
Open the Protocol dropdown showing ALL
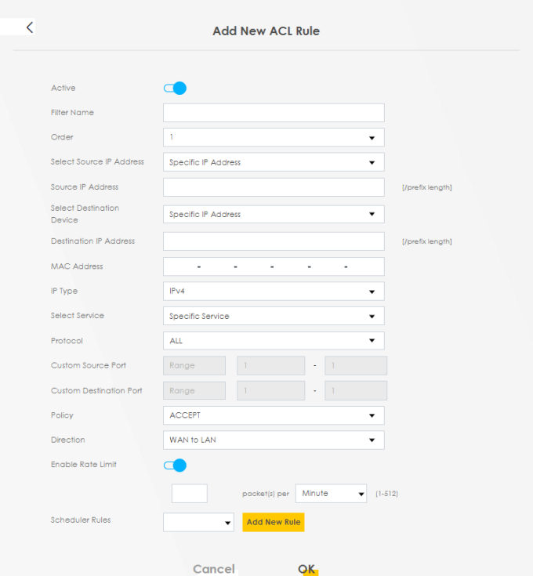[x=274, y=341]
